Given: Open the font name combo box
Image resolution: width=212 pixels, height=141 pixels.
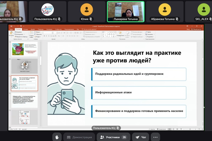Looking at the screenshot, I should [x=48, y=33].
